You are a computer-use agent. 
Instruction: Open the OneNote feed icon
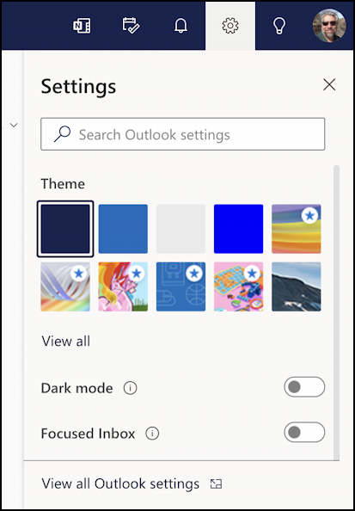pyautogui.click(x=82, y=26)
